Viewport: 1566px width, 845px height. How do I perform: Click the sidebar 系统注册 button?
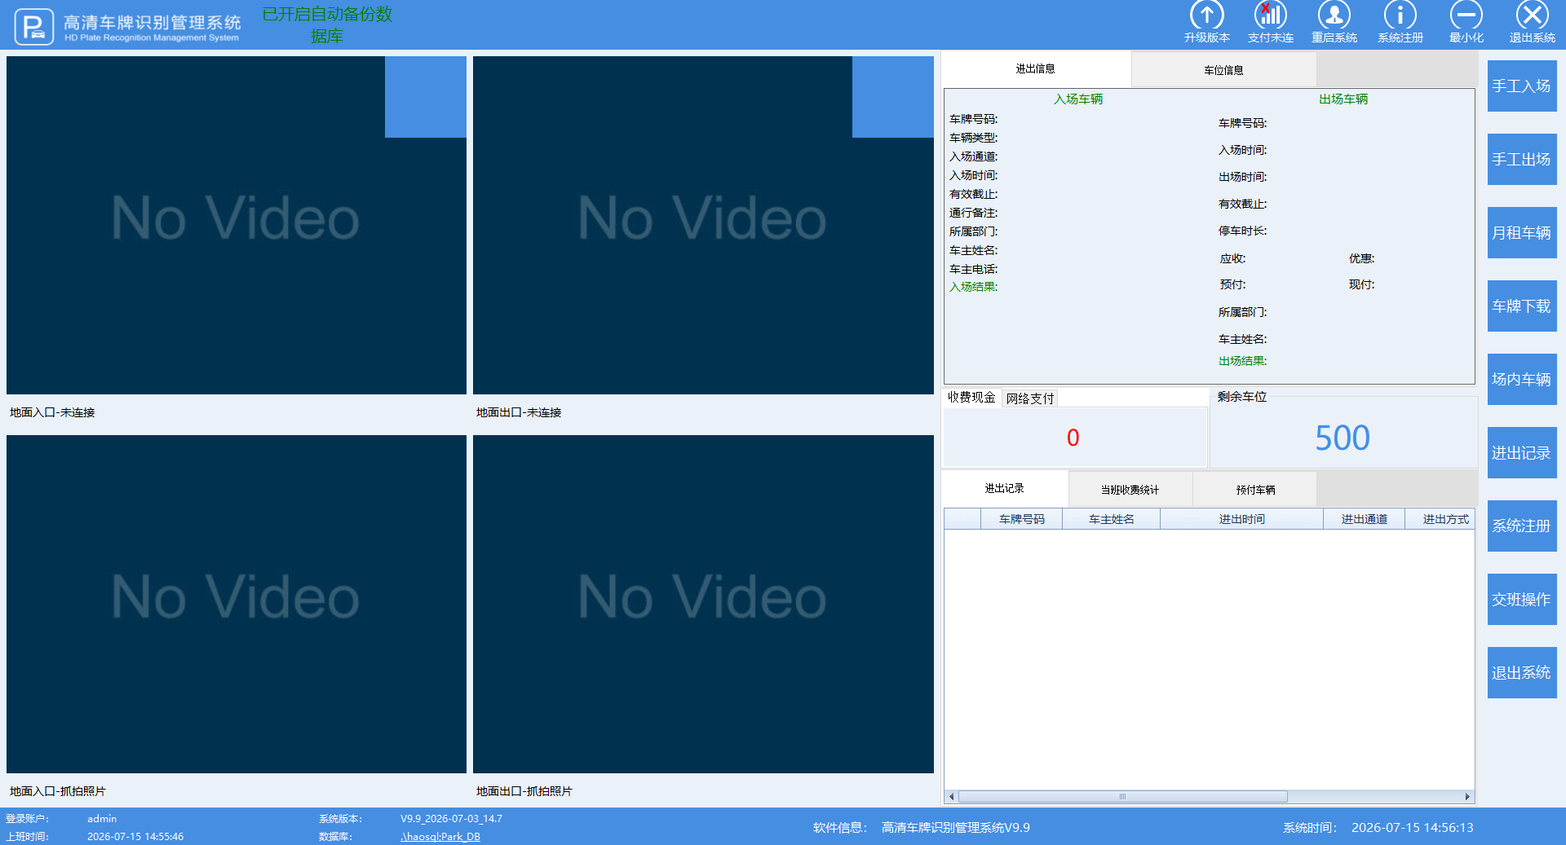click(x=1522, y=526)
